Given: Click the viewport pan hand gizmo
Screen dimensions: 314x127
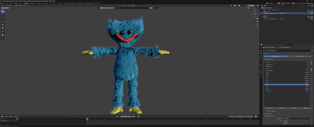Looking at the screenshot, I should tap(257, 21).
